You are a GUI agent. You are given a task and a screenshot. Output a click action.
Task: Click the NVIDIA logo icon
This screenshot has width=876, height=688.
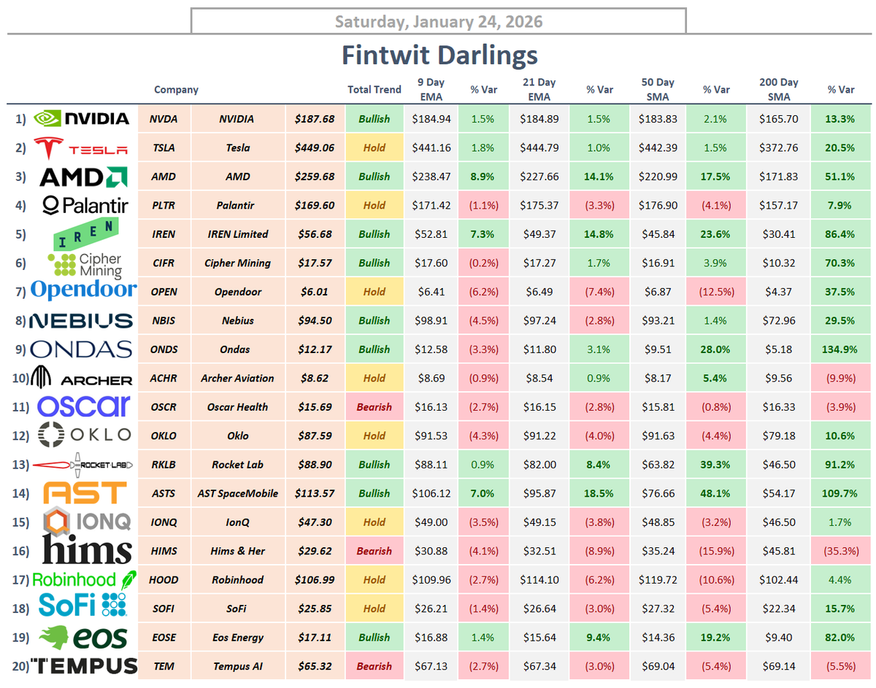(x=49, y=118)
